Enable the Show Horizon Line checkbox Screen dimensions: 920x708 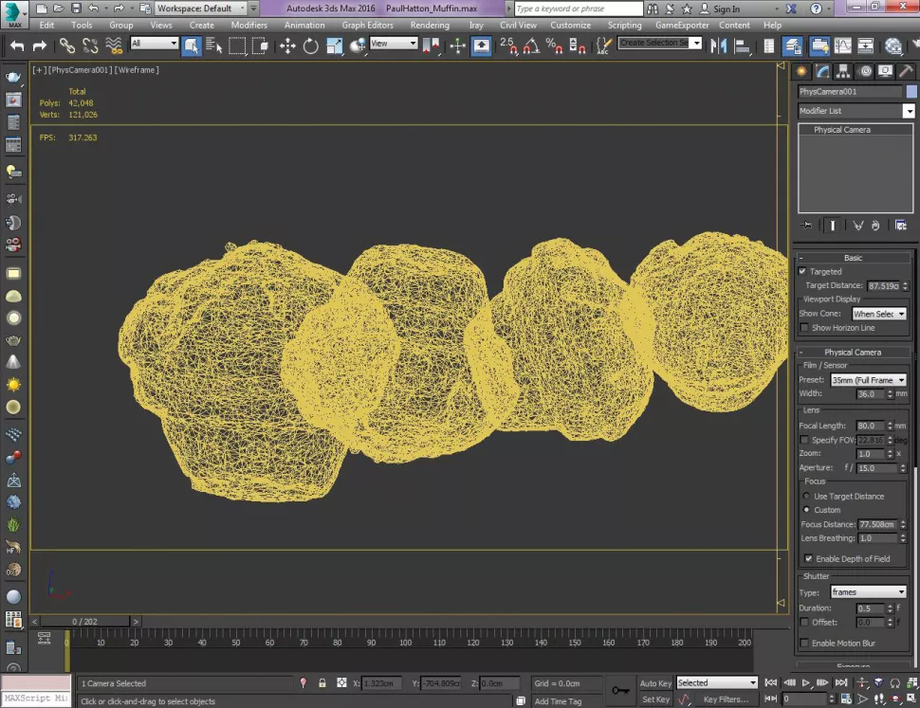click(x=803, y=328)
